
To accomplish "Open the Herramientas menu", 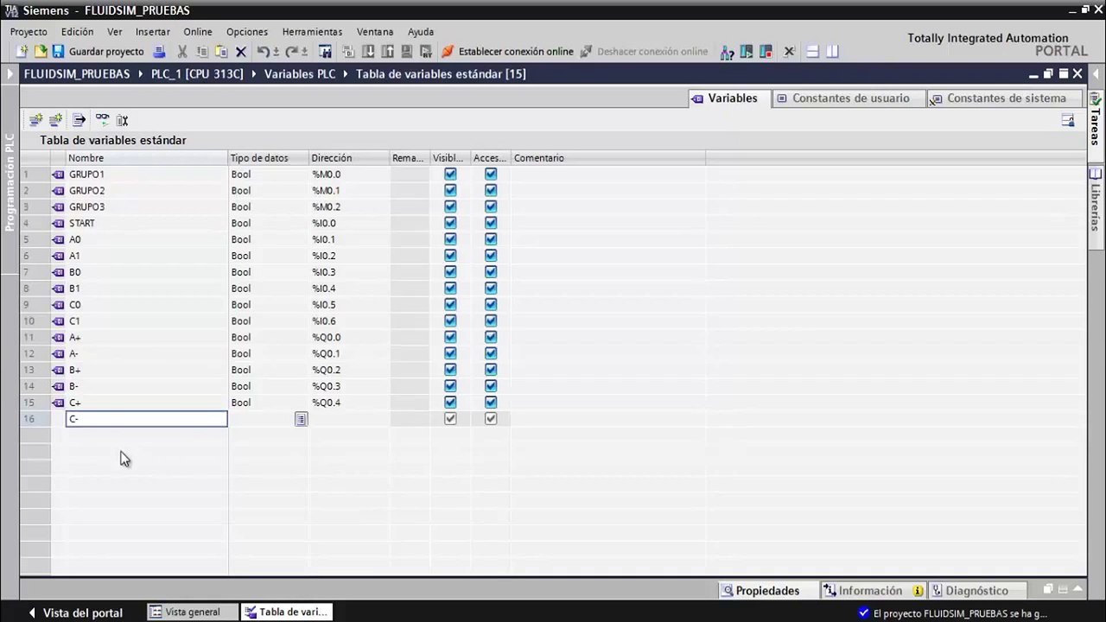I will pyautogui.click(x=312, y=32).
